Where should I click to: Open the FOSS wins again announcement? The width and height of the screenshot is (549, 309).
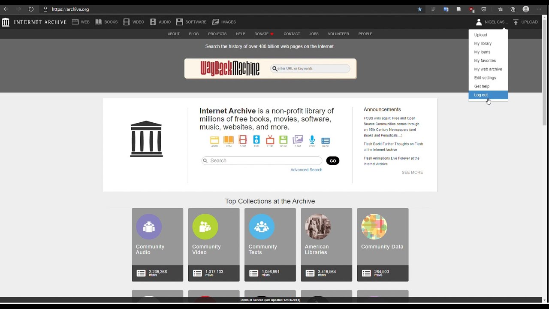[392, 127]
